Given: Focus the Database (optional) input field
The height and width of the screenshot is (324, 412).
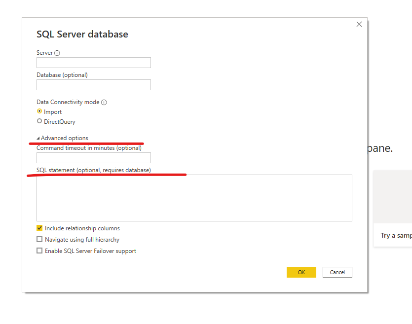Looking at the screenshot, I should [94, 85].
